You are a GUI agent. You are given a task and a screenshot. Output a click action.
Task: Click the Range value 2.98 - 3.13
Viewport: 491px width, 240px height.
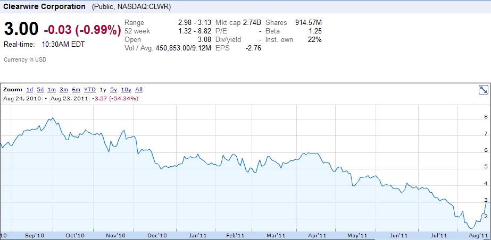click(195, 22)
